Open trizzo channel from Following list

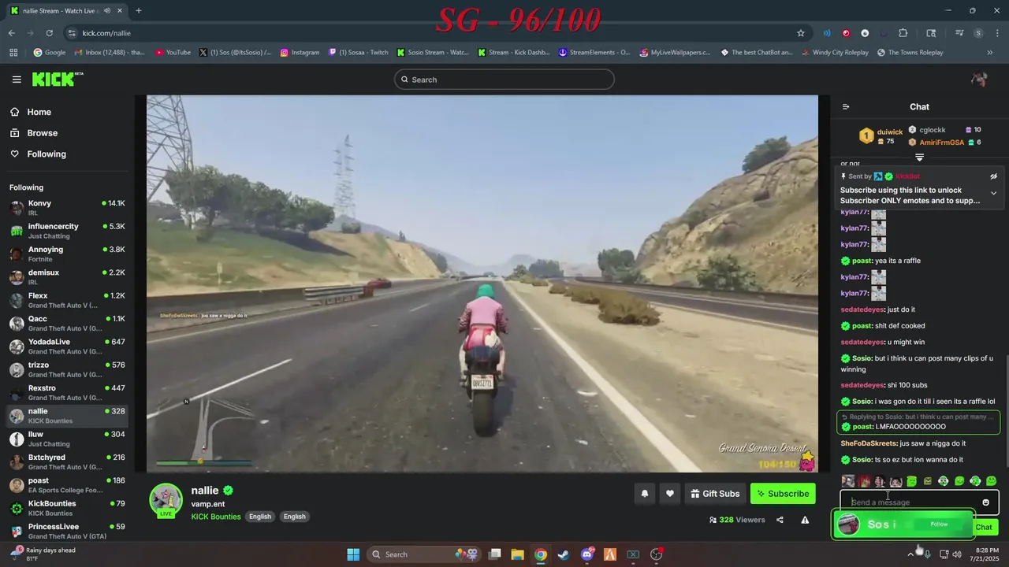pos(66,369)
